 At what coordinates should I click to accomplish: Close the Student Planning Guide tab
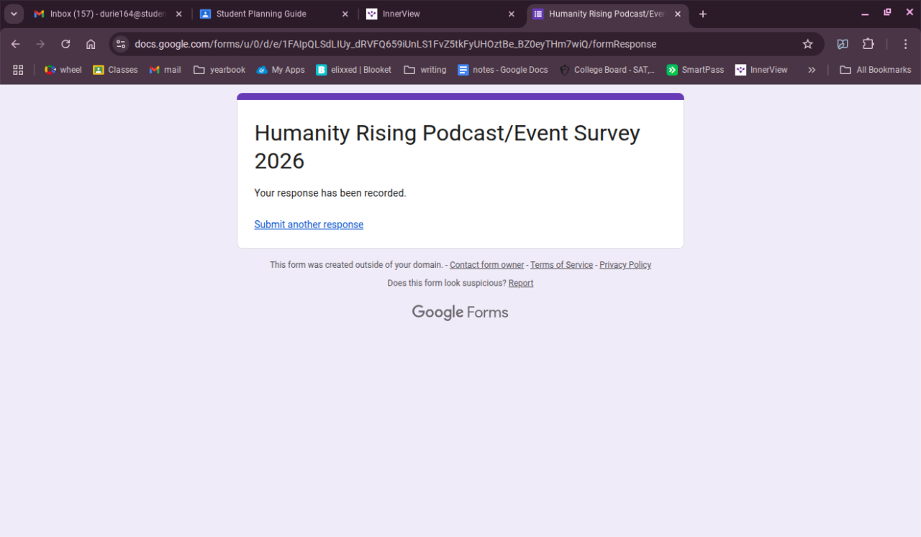tap(345, 14)
